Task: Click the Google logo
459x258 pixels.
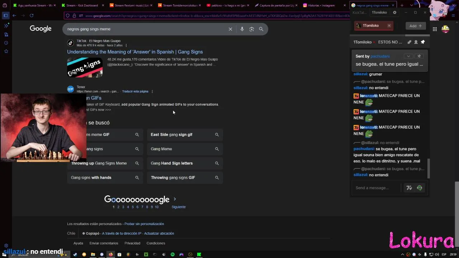Action: click(x=41, y=29)
